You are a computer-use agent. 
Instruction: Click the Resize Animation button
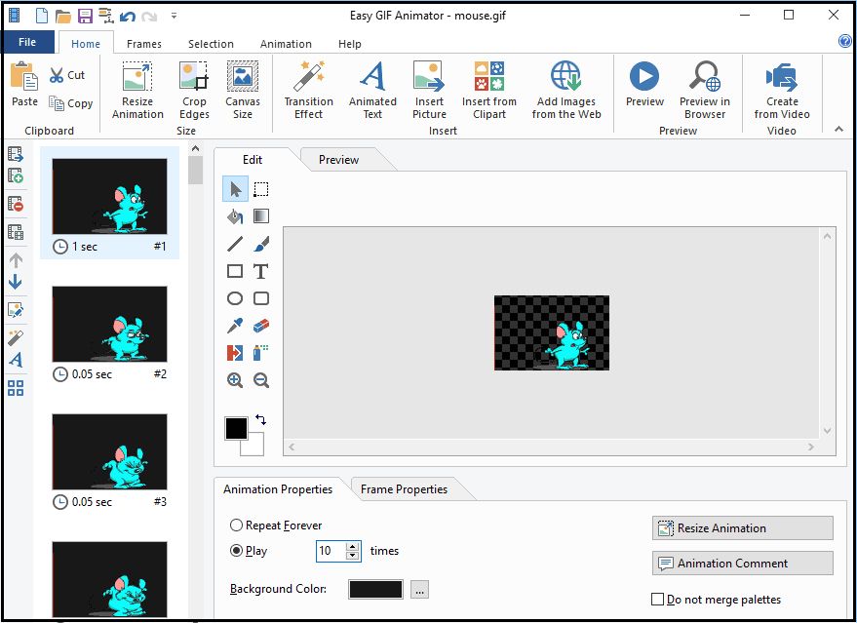click(742, 528)
